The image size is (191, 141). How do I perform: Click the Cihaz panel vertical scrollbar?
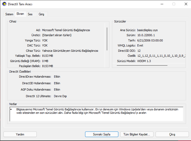107,39
